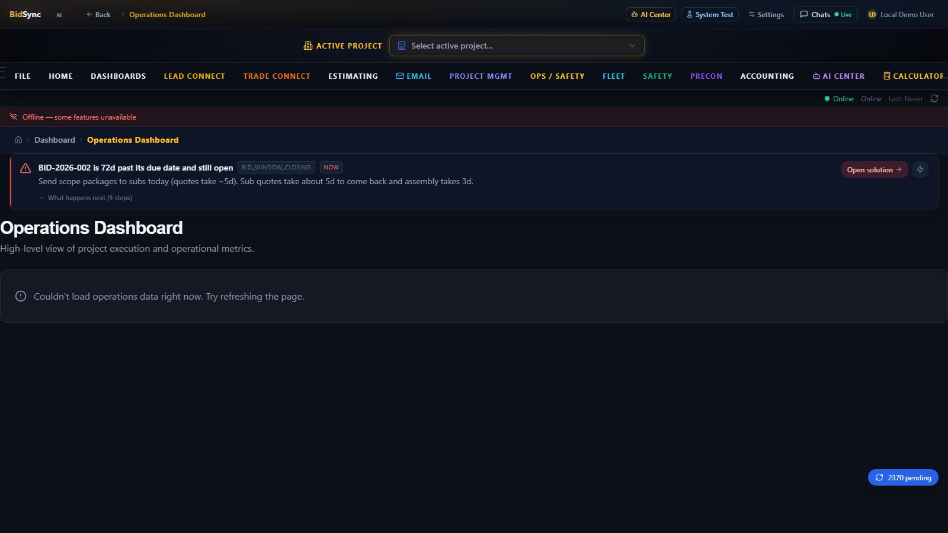Click the BID_WINDOW_CLOSING tag
Image resolution: width=948 pixels, height=533 pixels.
[x=276, y=168]
